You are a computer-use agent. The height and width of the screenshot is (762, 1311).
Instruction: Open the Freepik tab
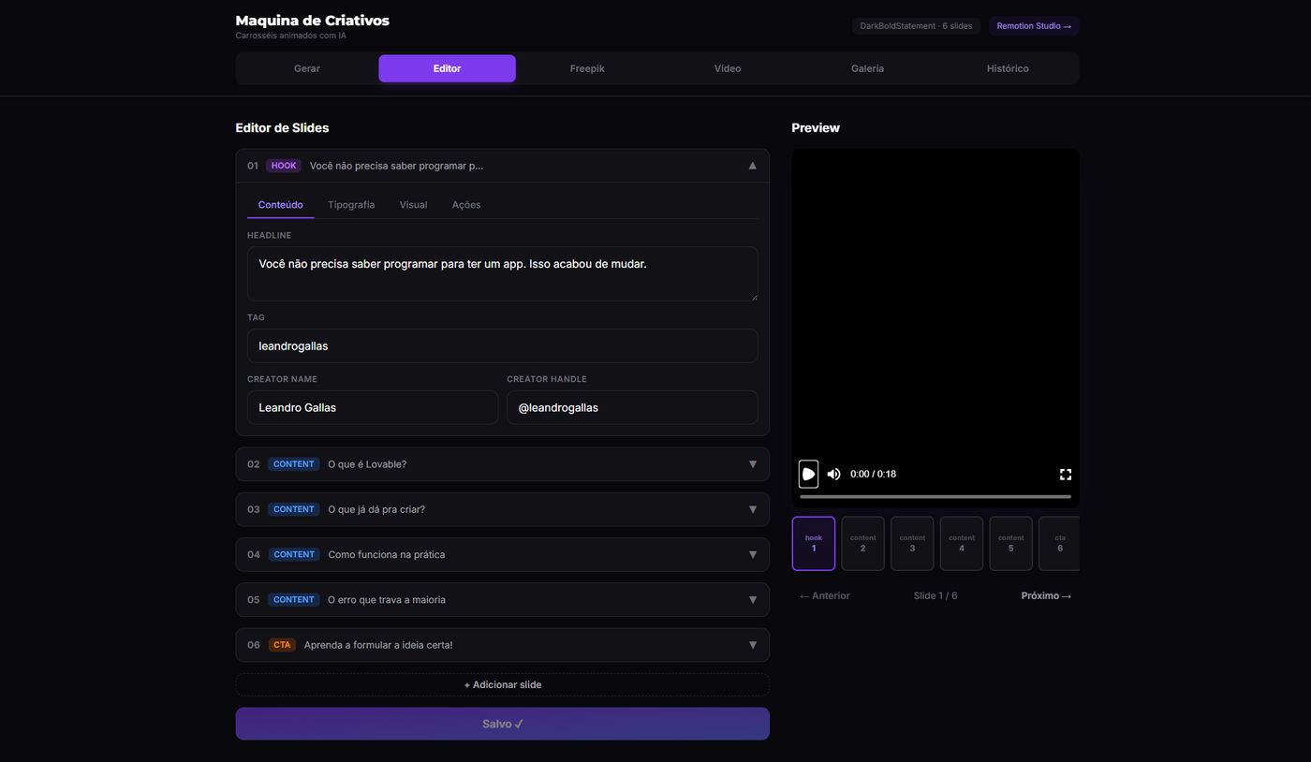click(587, 68)
